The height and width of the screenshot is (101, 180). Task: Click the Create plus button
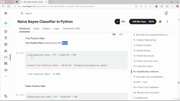pos(6,23)
